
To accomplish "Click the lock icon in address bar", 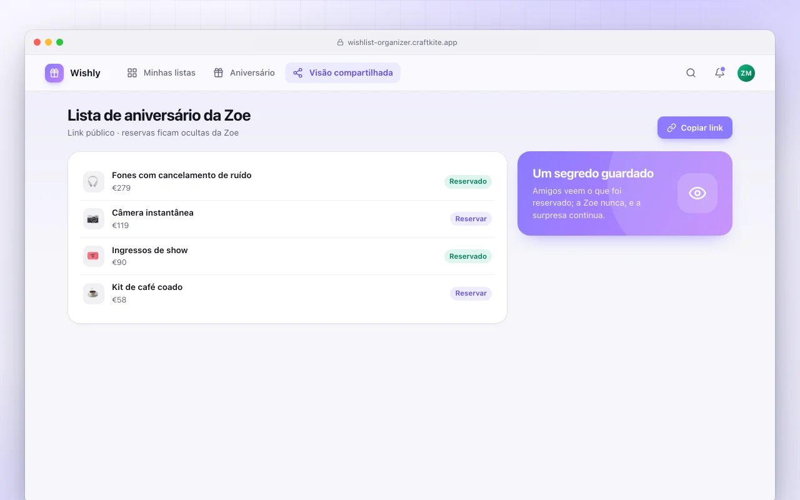I will [x=341, y=42].
